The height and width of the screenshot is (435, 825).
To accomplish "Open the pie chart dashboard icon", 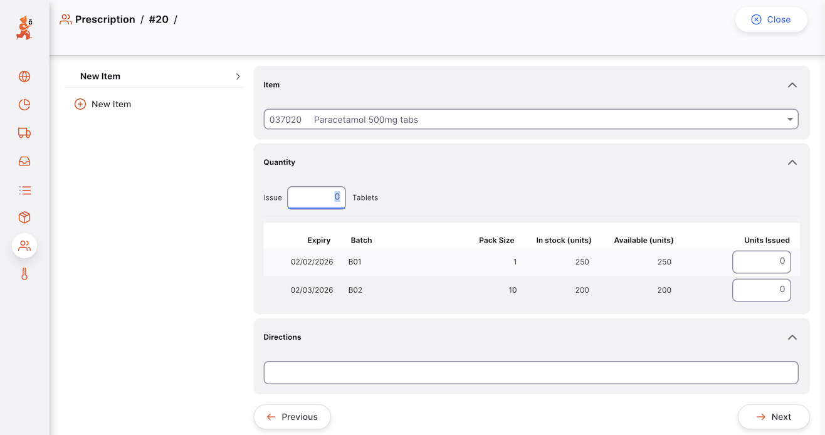I will point(24,105).
